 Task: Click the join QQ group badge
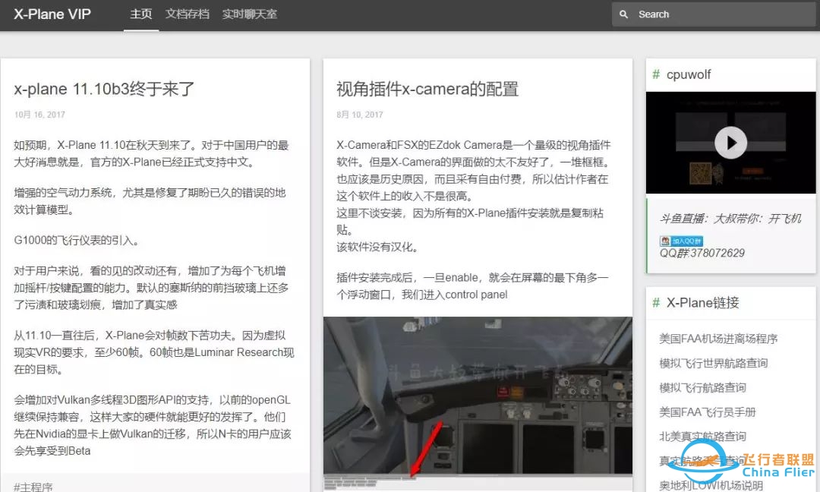(x=681, y=241)
